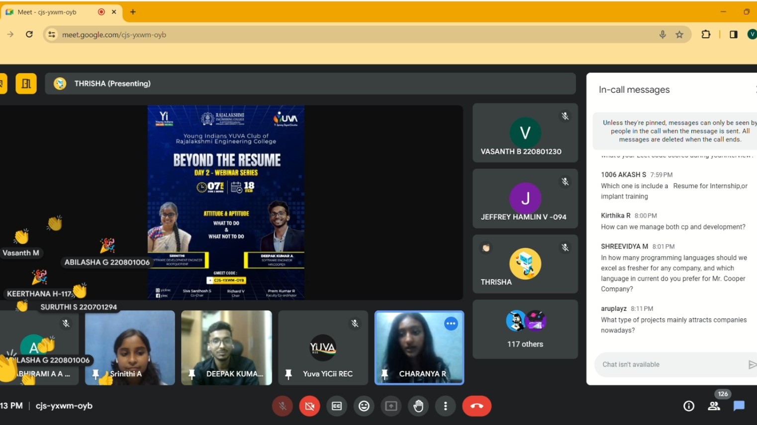Open microphone permission icon in address bar
The width and height of the screenshot is (757, 425).
(662, 34)
